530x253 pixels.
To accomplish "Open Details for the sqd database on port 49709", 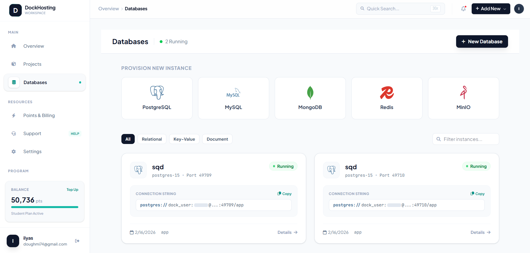I will pyautogui.click(x=287, y=232).
